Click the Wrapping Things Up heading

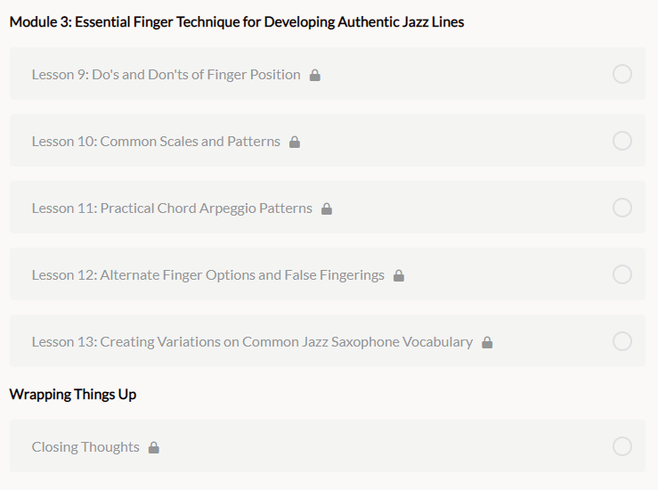tap(73, 395)
